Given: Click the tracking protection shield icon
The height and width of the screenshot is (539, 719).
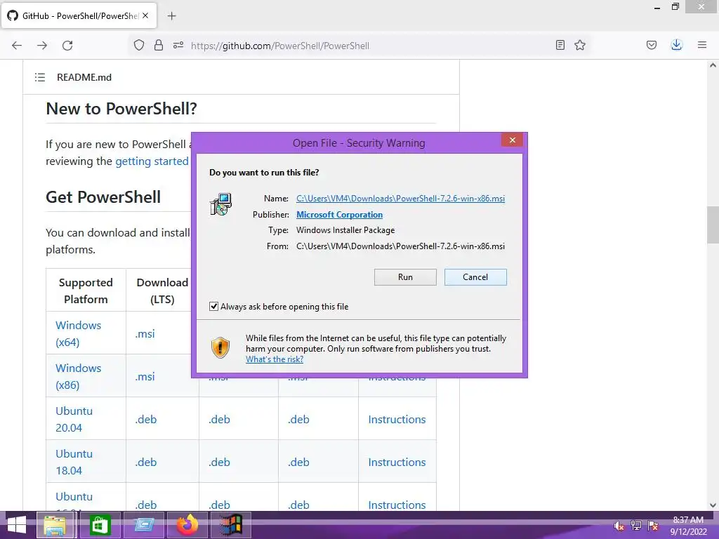Looking at the screenshot, I should point(139,45).
